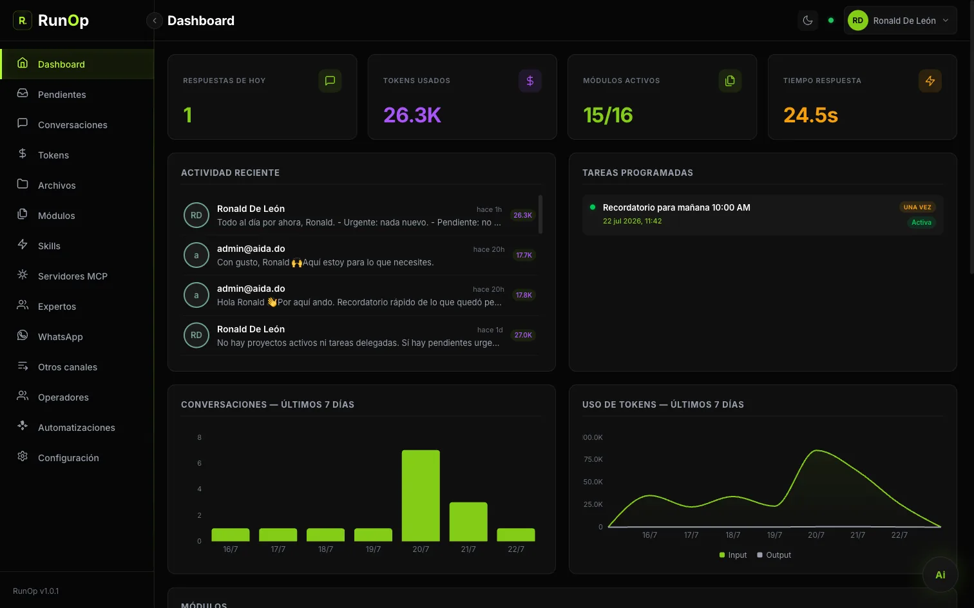The image size is (974, 608).
Task: Click the WhatsApp icon in the sidebar
Action: click(x=23, y=336)
